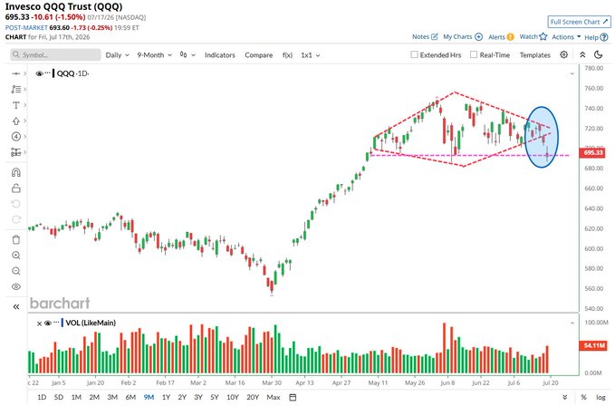Image resolution: width=615 pixels, height=406 pixels.
Task: Open the Actions dropdown
Action: tap(566, 37)
